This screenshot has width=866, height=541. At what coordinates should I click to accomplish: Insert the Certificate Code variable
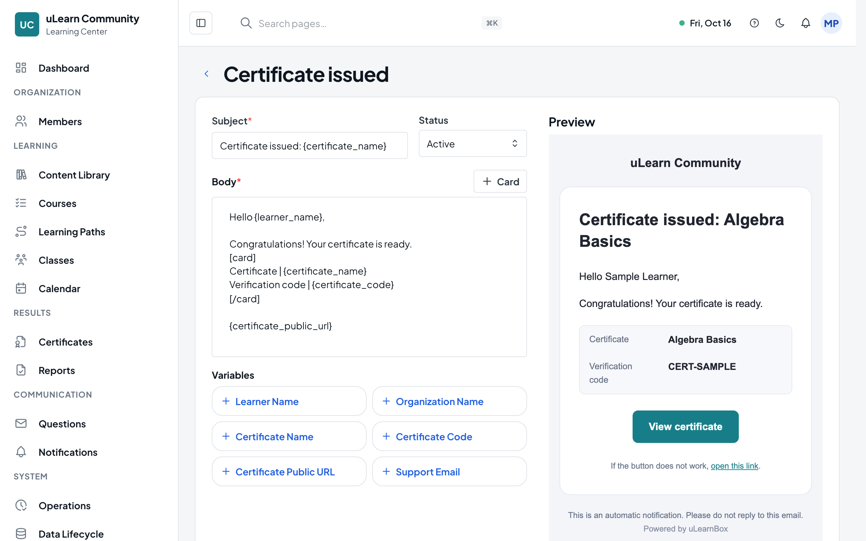(449, 436)
